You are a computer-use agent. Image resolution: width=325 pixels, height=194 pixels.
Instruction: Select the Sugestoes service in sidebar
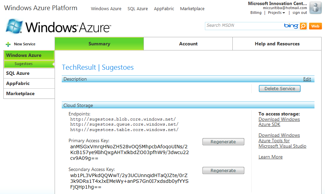click(x=29, y=64)
